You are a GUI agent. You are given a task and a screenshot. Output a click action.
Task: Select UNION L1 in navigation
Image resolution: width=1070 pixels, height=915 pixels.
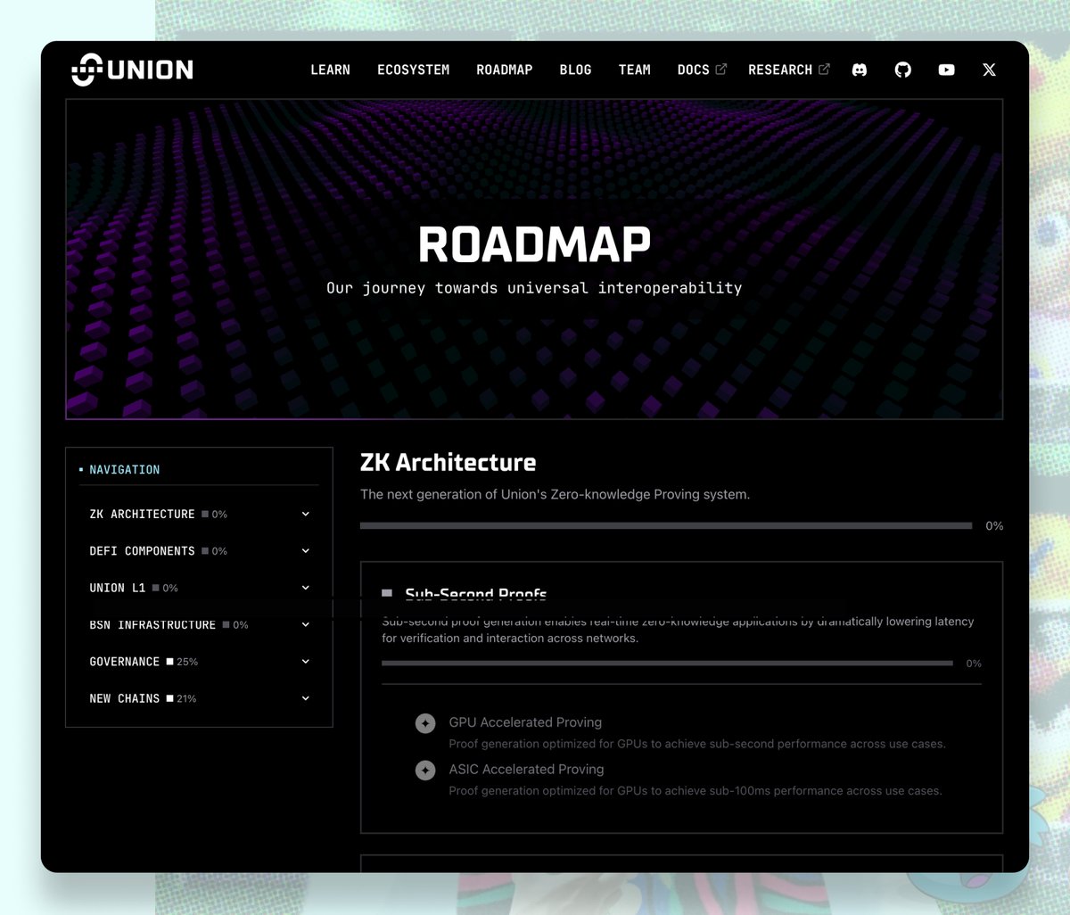[117, 588]
